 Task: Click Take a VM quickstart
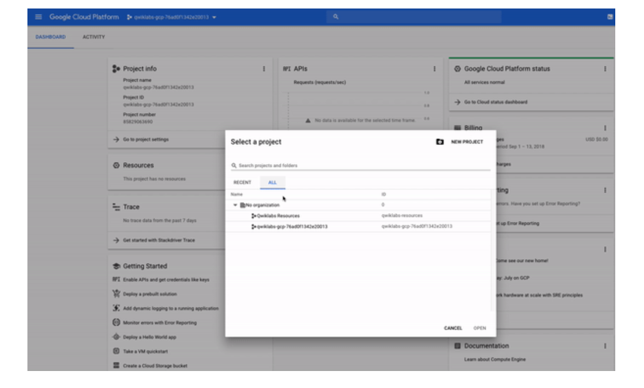[146, 351]
